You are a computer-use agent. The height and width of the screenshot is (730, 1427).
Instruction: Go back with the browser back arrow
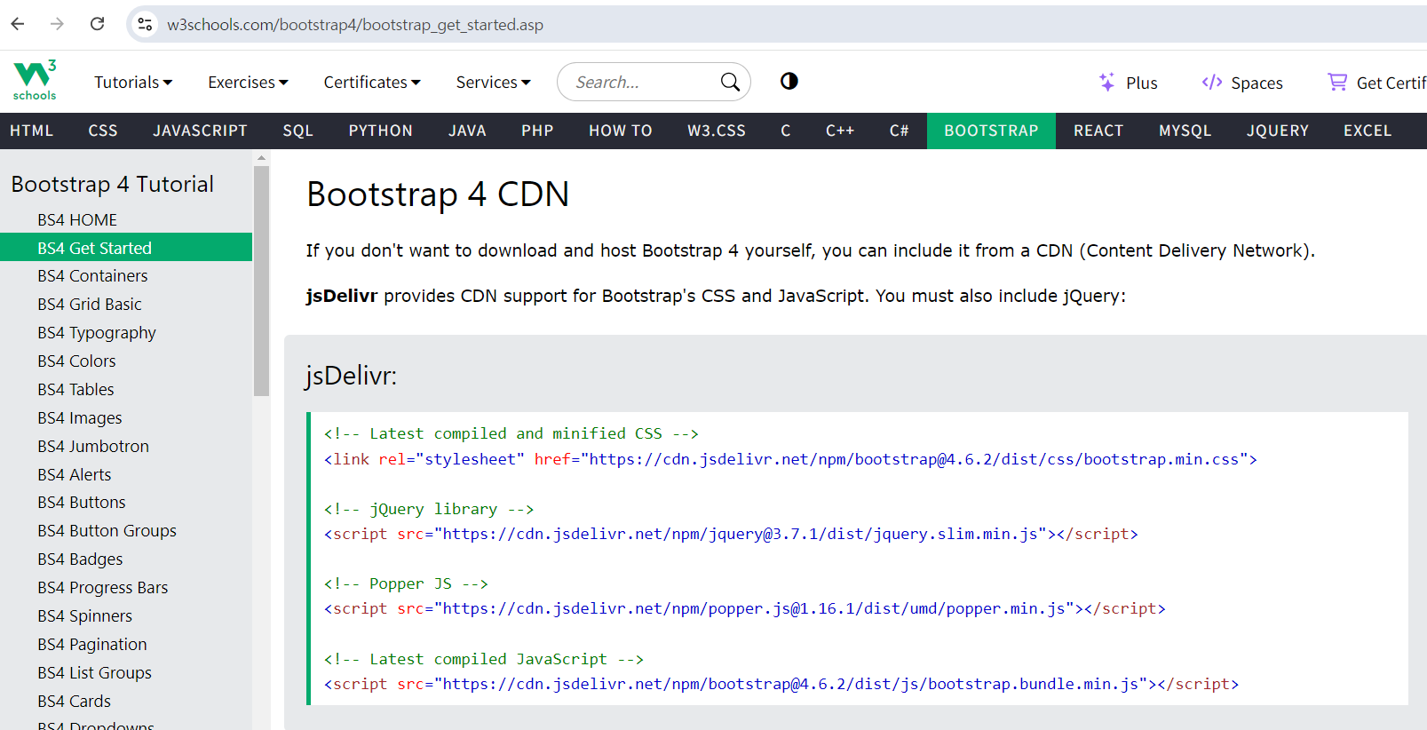(x=18, y=24)
